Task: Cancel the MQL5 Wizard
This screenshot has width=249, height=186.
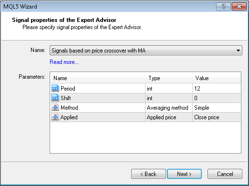Action: tap(225, 174)
